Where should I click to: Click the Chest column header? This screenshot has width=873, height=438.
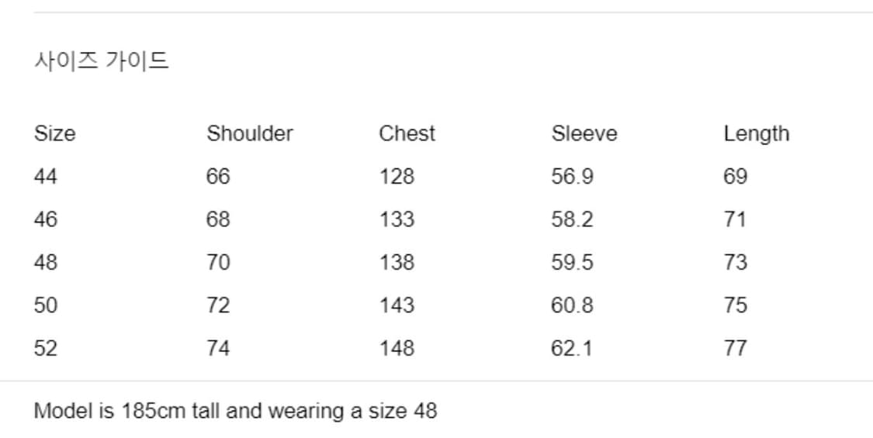pyautogui.click(x=407, y=133)
